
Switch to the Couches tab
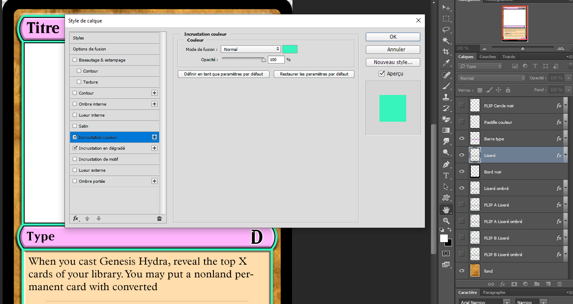click(488, 57)
